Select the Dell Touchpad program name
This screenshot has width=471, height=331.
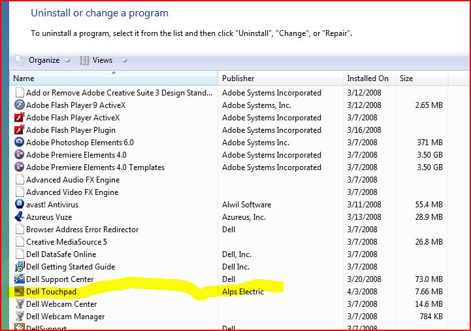coord(52,292)
